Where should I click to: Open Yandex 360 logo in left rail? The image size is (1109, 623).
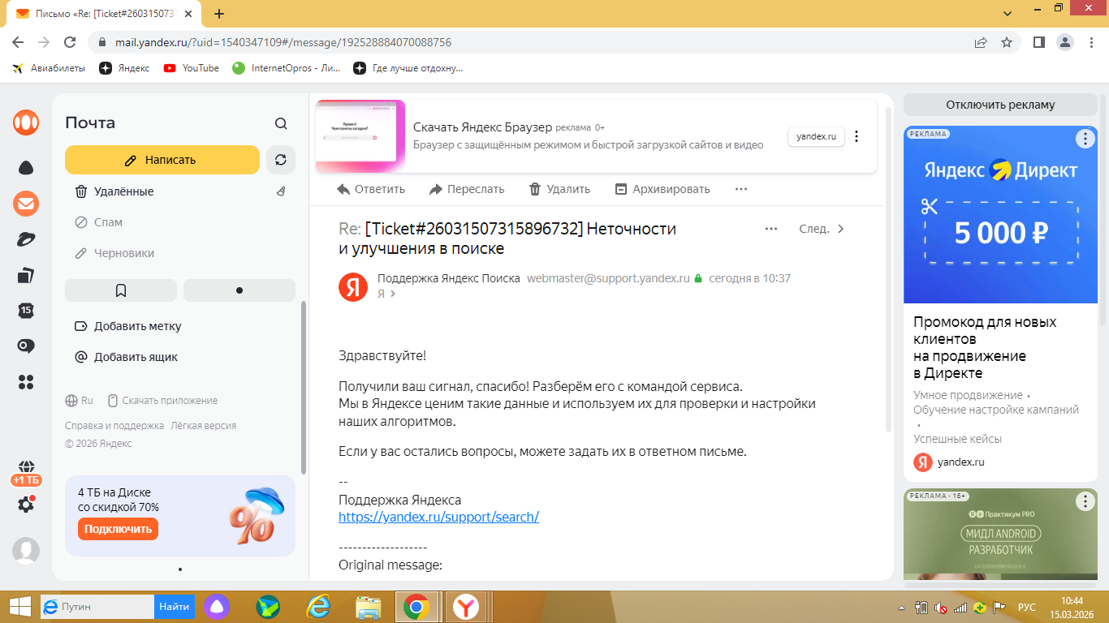(26, 122)
